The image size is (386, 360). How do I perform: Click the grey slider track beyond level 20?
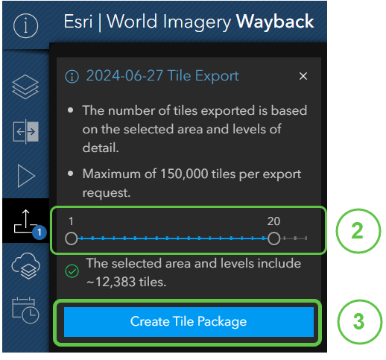[x=294, y=239]
